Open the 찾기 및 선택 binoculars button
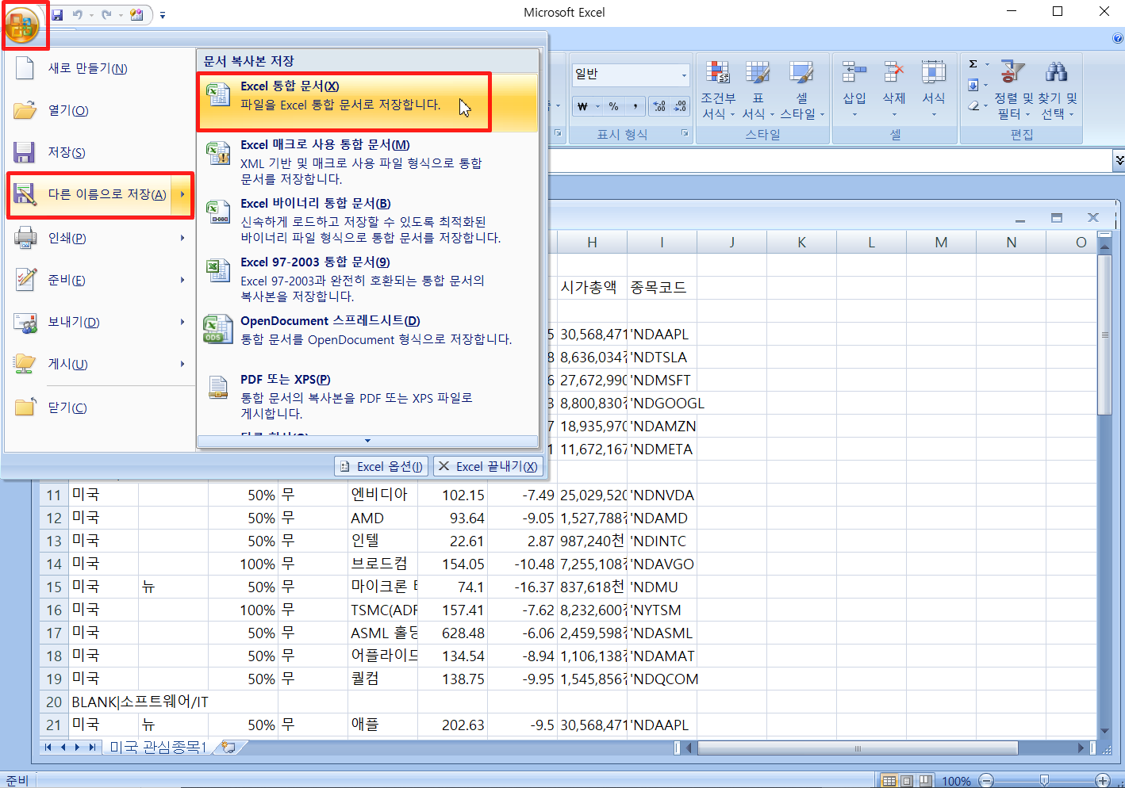 click(1058, 90)
